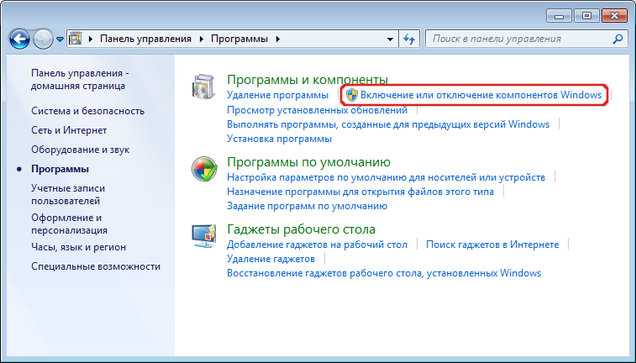
Task: Open recent pages dropdown beside navigation arrows
Action: click(x=60, y=39)
